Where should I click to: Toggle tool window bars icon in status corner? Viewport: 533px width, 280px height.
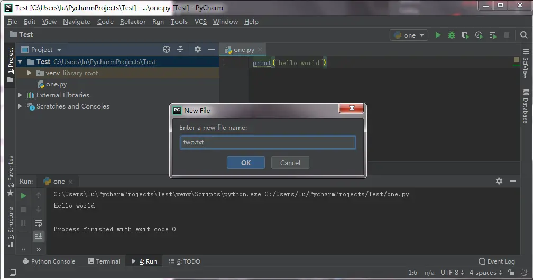(x=13, y=272)
